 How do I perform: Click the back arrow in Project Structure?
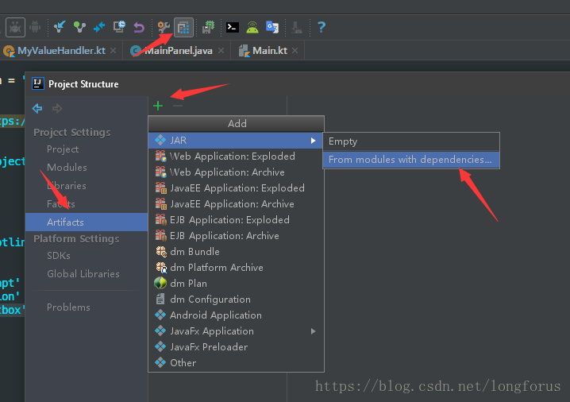click(37, 108)
